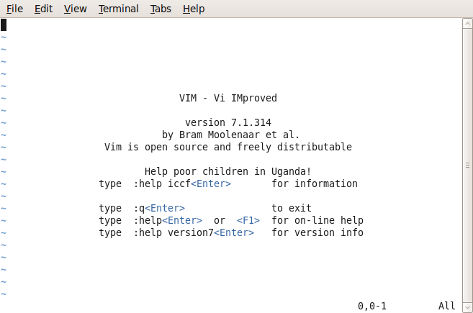Click the by Bram Moolenaar et al. line
The image size is (473, 313).
pyautogui.click(x=231, y=135)
